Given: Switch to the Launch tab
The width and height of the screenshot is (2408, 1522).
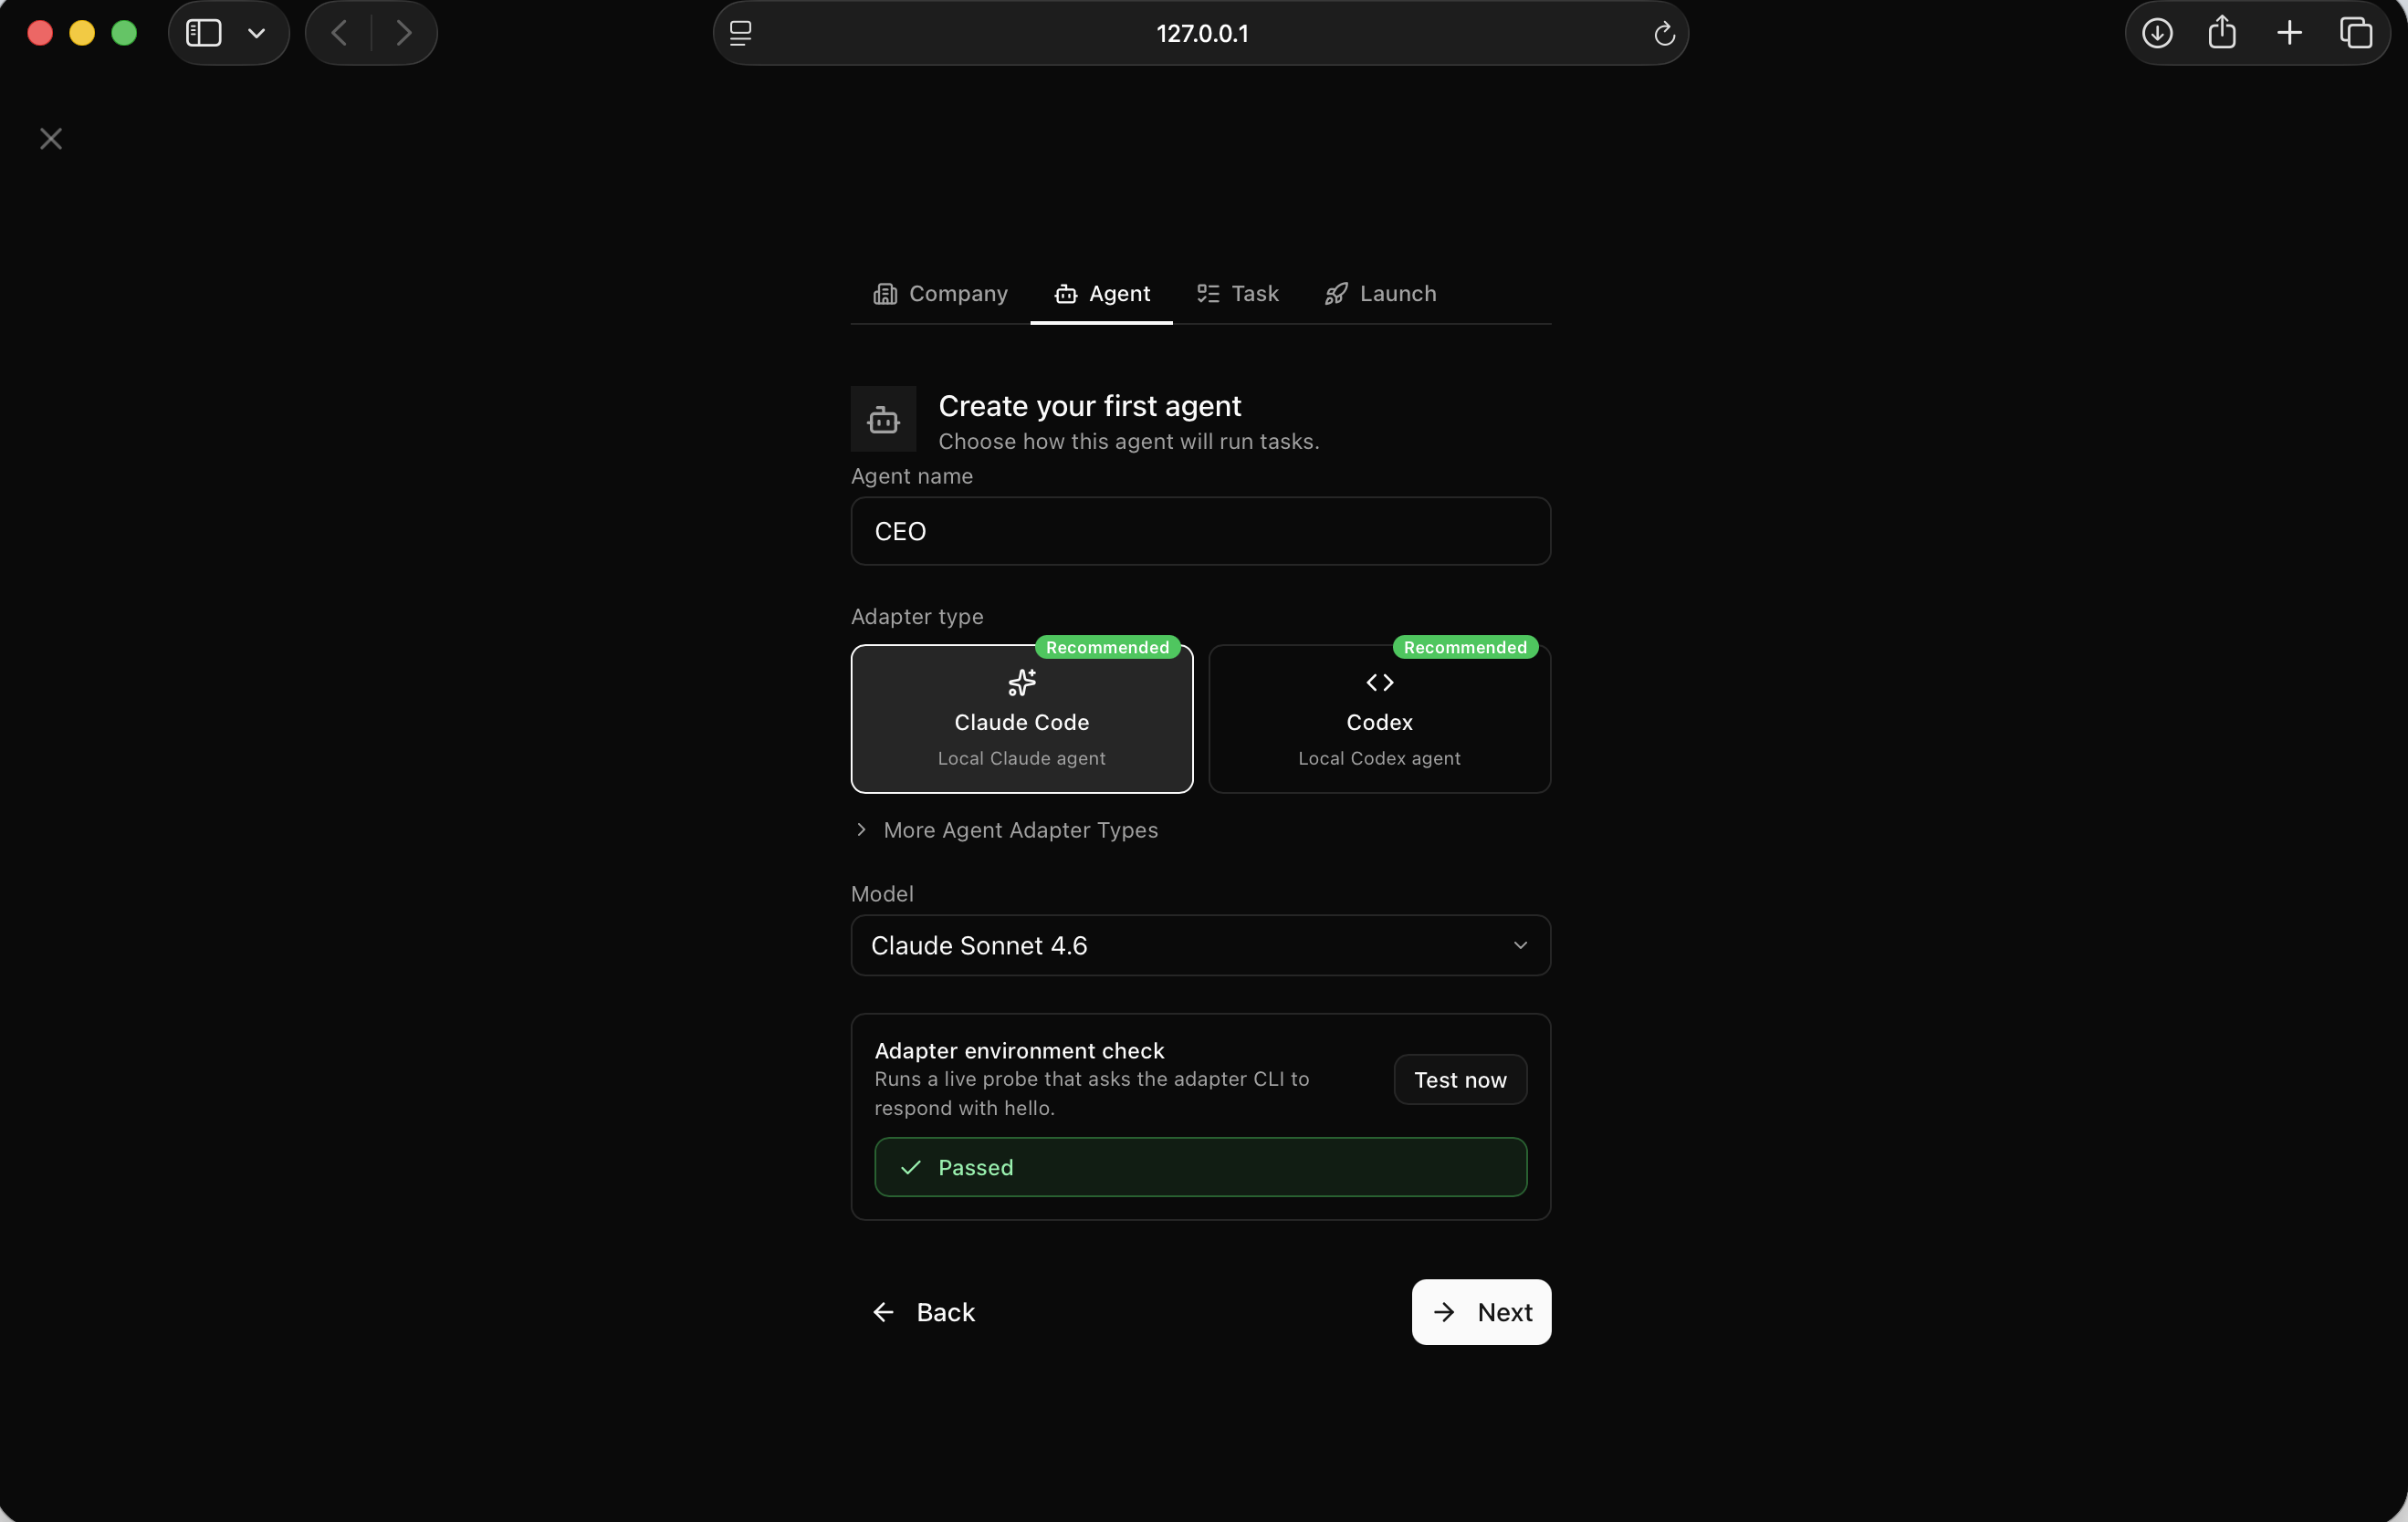Looking at the screenshot, I should 1379,293.
